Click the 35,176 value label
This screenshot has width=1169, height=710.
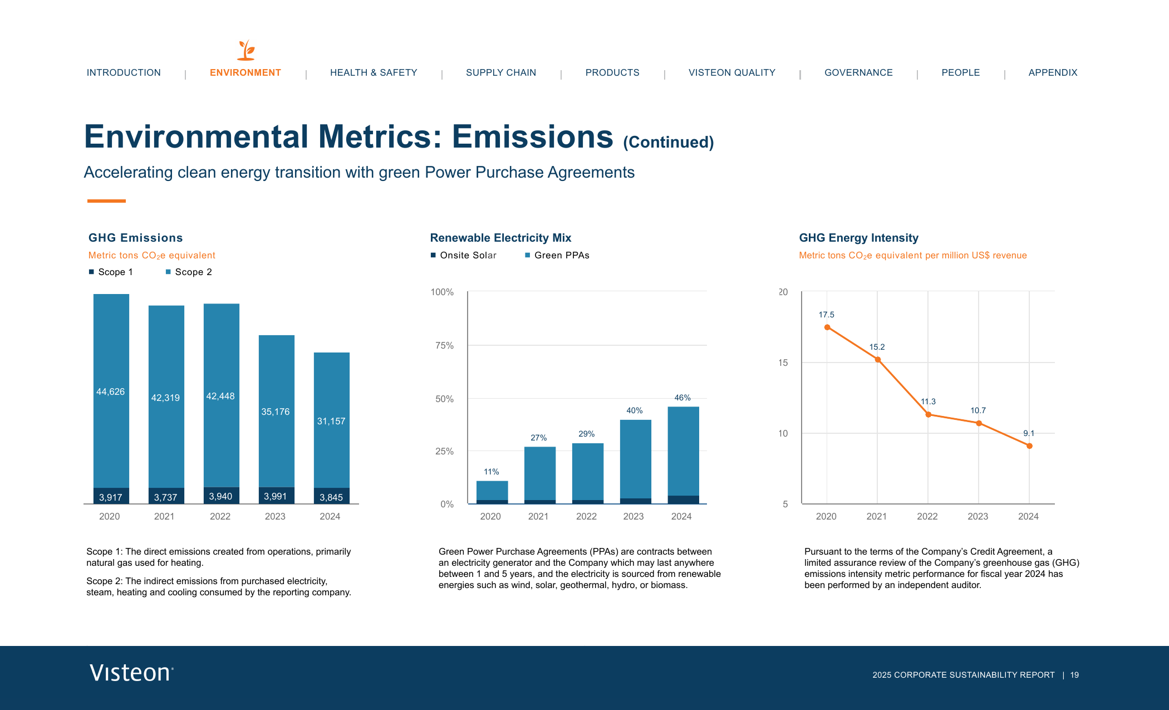click(x=276, y=412)
